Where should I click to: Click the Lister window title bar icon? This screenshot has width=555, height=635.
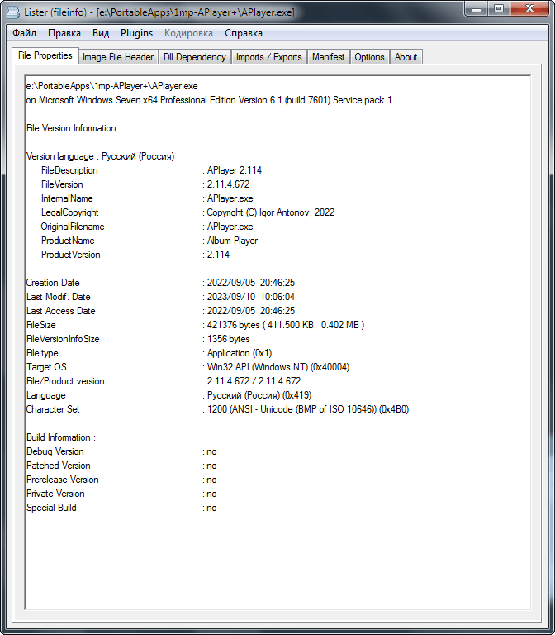pos(13,12)
